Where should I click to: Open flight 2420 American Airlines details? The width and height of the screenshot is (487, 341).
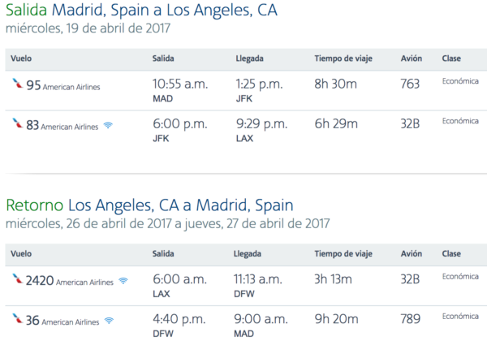pos(70,281)
